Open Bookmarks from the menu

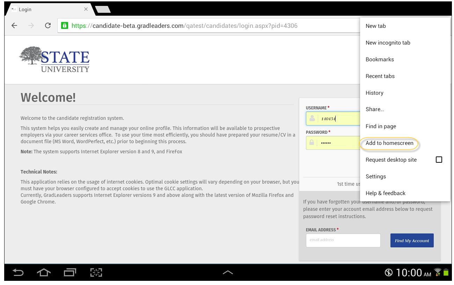coord(405,60)
